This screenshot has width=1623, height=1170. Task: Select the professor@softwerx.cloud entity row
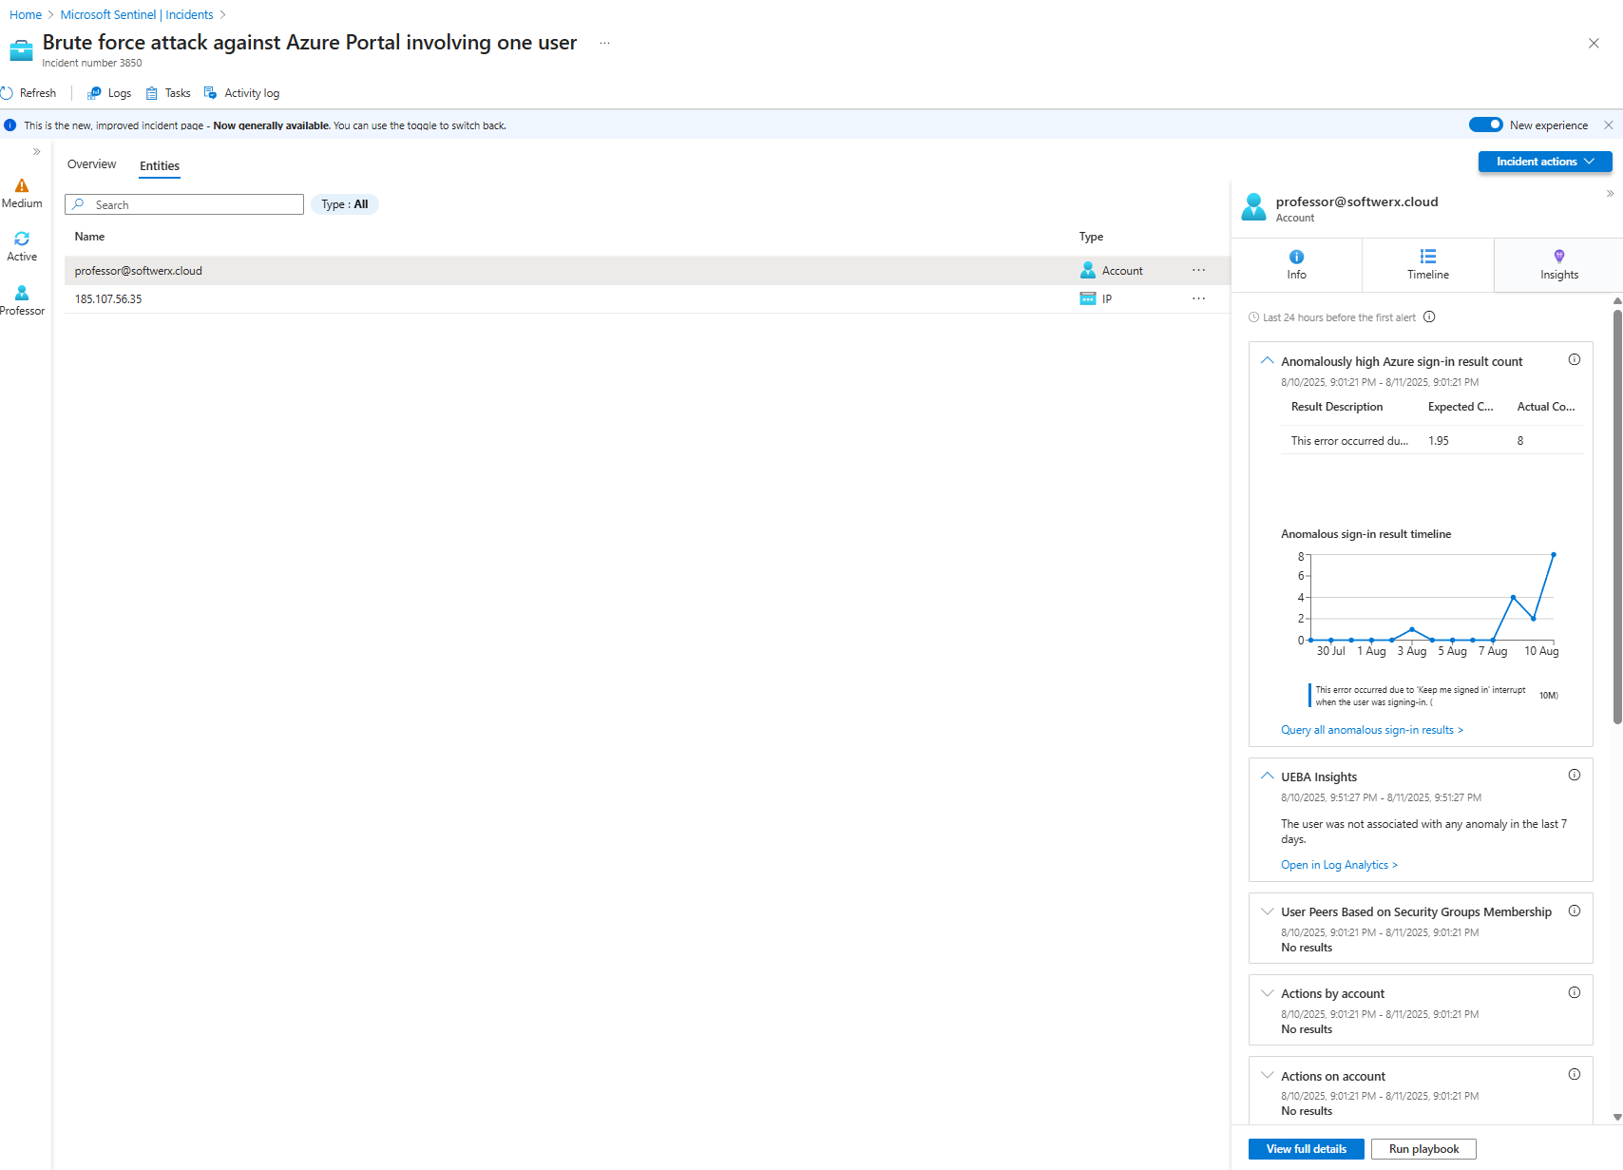647,271
